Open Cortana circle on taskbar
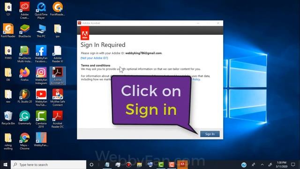 pyautogui.click(x=91, y=165)
